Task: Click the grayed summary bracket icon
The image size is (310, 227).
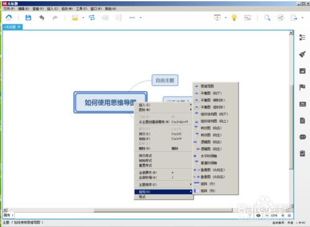Action: click(x=118, y=18)
